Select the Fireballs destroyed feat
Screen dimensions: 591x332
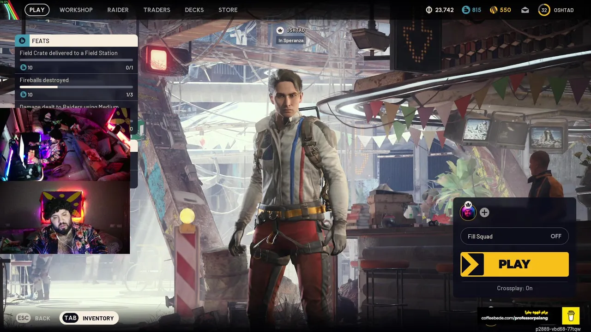(x=76, y=87)
